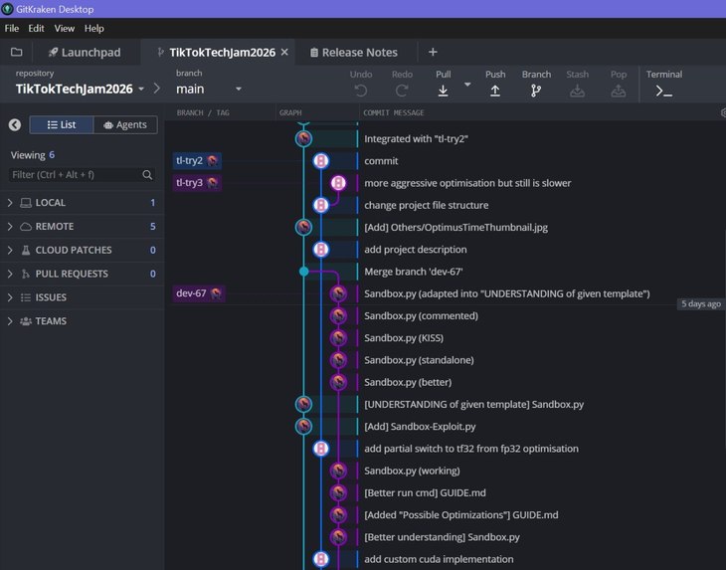Screen dimensions: 726x570
Task: Close the TikTokTechJam2026 tab
Action: click(284, 52)
